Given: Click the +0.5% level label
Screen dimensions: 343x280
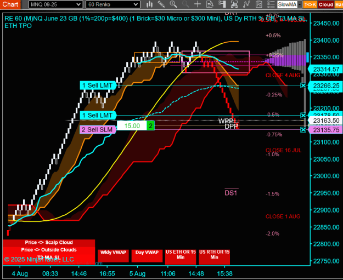Looking at the screenshot, I should click(x=273, y=36).
